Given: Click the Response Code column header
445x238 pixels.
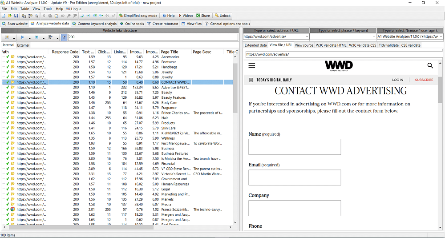Looking at the screenshot, I should 65,52.
